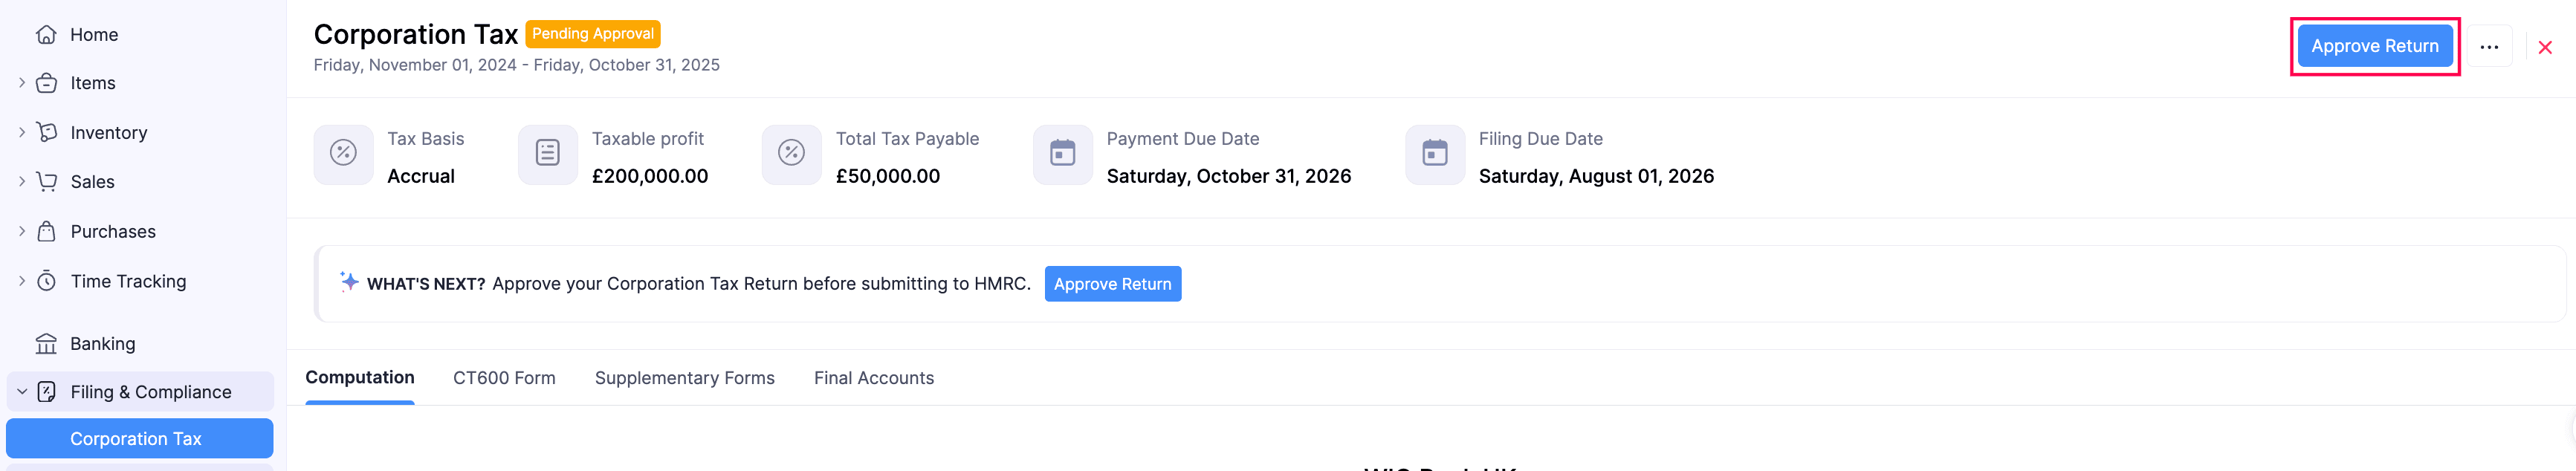The image size is (2576, 471).
Task: Approve Return from the What's Next banner
Action: click(1112, 284)
